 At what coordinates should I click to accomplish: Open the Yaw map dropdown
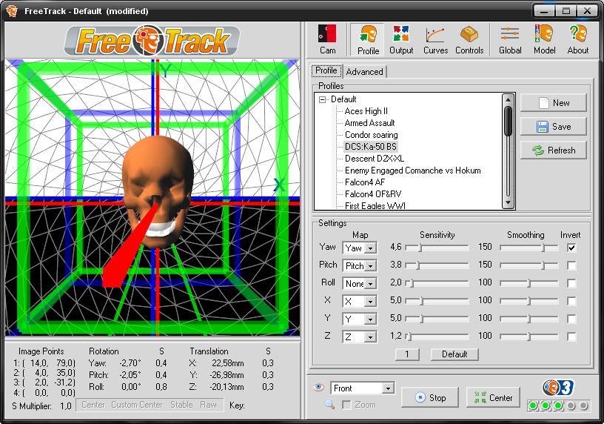(x=370, y=248)
